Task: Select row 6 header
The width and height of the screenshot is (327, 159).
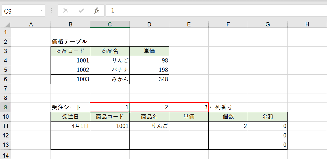Action: 6,79
